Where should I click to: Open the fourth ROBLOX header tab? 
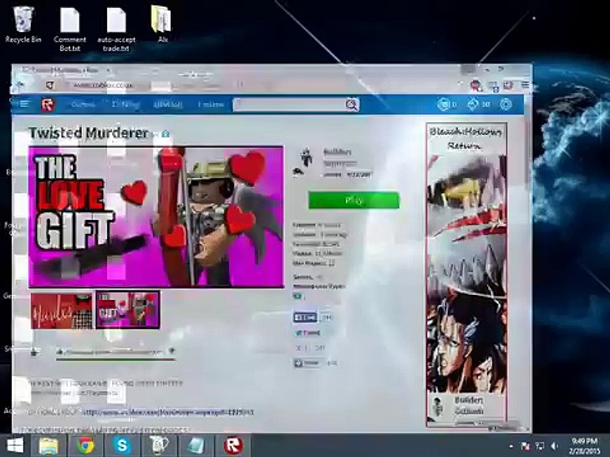211,105
